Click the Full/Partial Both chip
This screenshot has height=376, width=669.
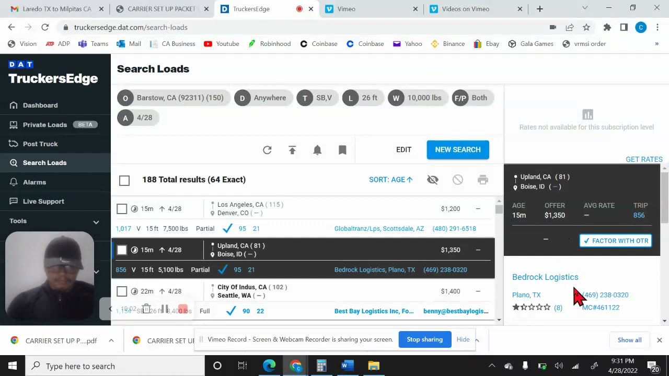[472, 98]
